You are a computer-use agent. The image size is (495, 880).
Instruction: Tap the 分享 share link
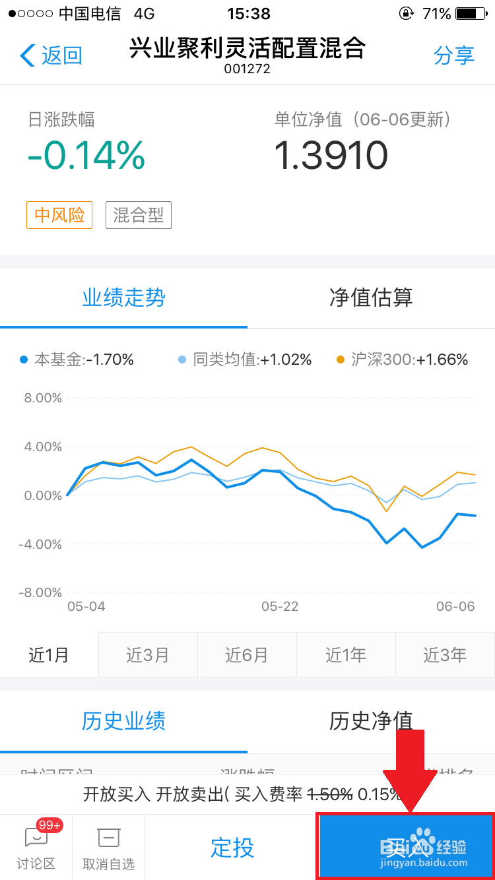coord(454,55)
